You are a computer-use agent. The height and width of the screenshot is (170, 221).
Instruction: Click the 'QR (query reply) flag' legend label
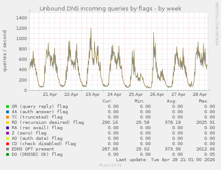pos(40,107)
